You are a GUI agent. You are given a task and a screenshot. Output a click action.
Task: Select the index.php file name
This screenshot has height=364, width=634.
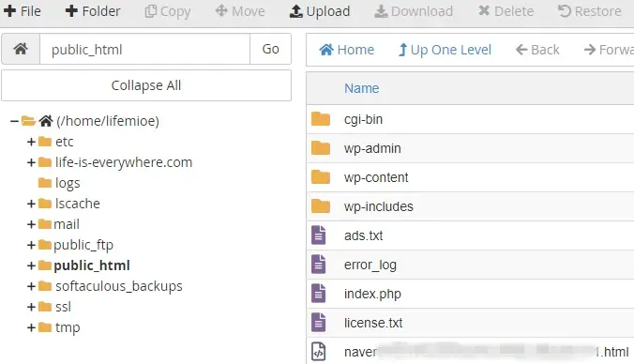(372, 294)
